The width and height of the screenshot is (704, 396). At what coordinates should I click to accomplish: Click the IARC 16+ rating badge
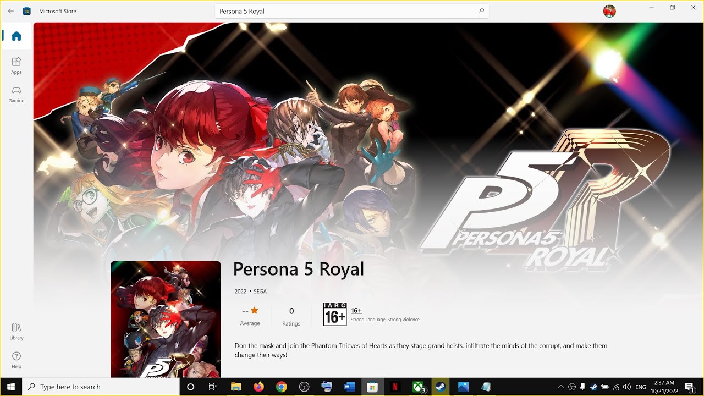tap(335, 314)
